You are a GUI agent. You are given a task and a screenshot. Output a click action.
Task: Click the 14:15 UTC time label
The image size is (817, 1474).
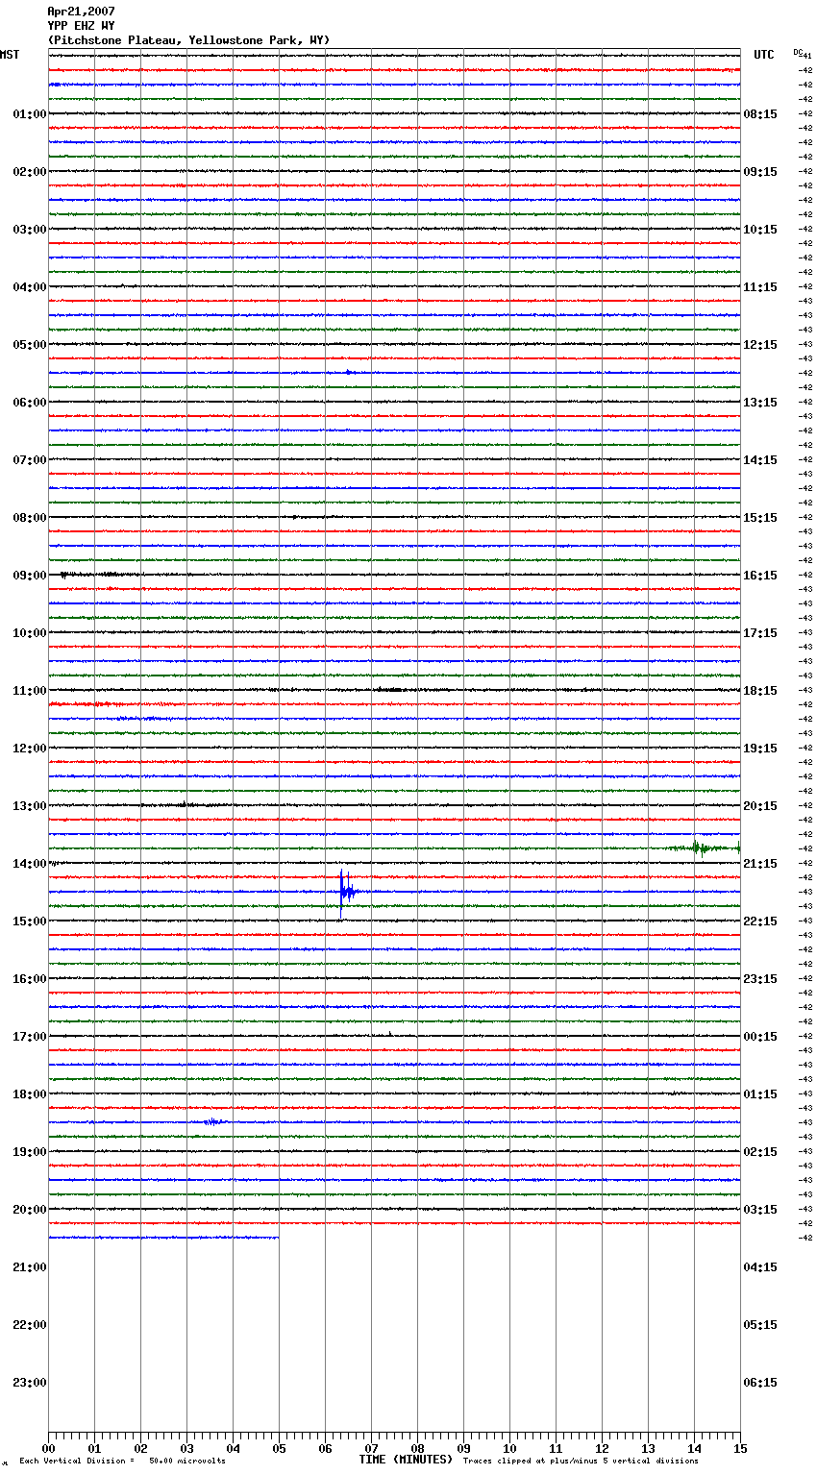pos(760,460)
